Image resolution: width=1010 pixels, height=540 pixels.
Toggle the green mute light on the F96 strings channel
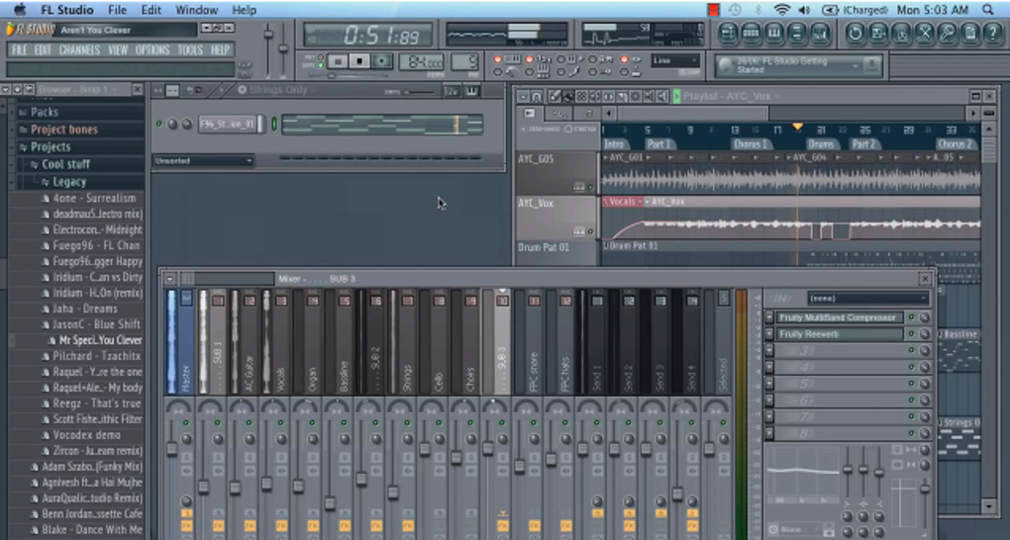(x=159, y=125)
